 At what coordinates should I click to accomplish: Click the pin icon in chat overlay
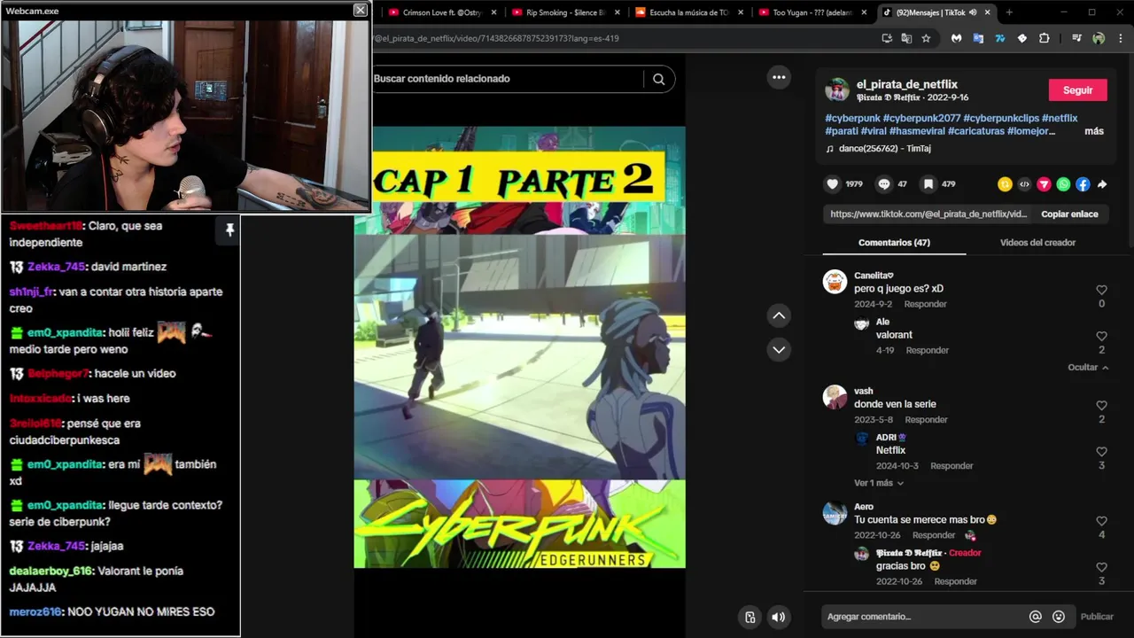[229, 230]
